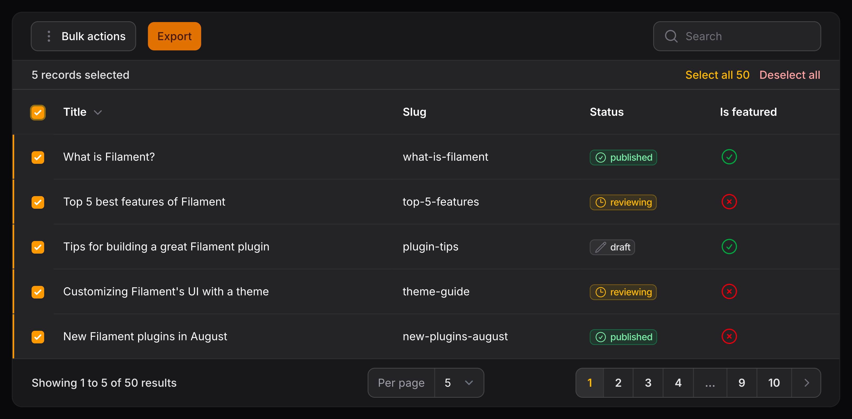Click reviewing badge for Top 5 best features
This screenshot has width=852, height=419.
[623, 202]
